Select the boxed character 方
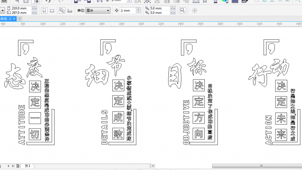The image size is (302, 170). [x=199, y=118]
